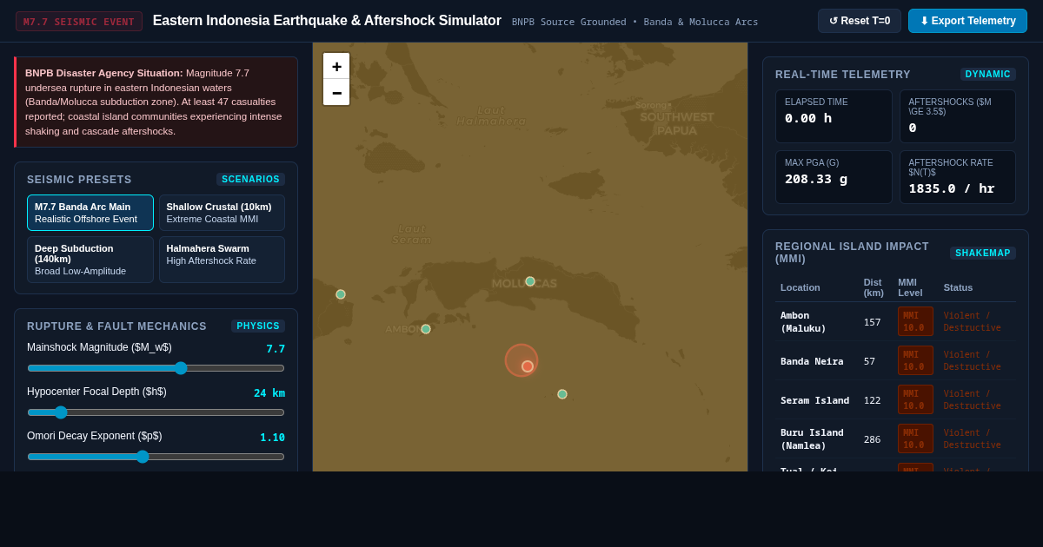
Task: Click the green marker southeast of epicenter
Action: [562, 394]
